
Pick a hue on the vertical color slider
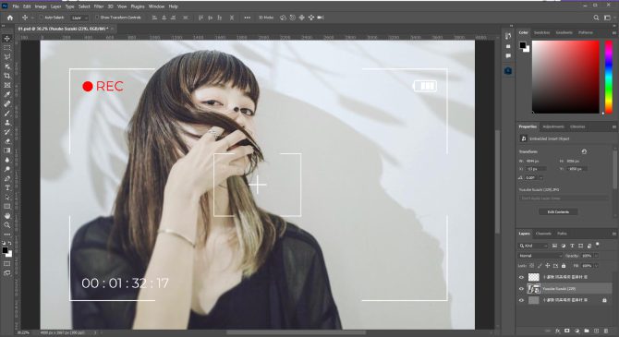coord(608,77)
